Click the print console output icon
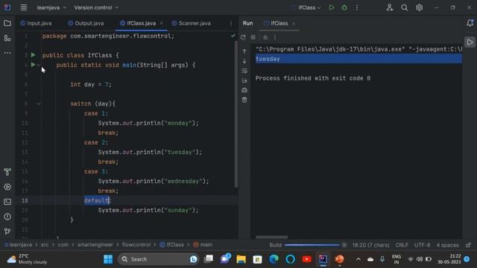 [x=244, y=90]
